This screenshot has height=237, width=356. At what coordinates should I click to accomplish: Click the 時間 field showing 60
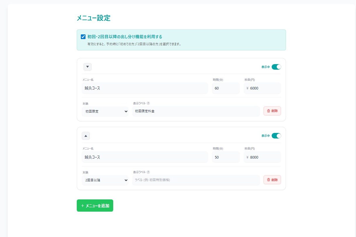click(226, 88)
